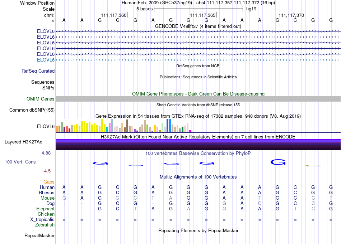Click the largest blue G in PhyloP track
This screenshot has height=244, width=341.
(278, 162)
